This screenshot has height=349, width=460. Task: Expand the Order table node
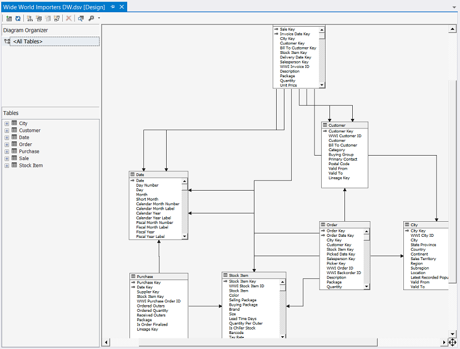pyautogui.click(x=7, y=144)
